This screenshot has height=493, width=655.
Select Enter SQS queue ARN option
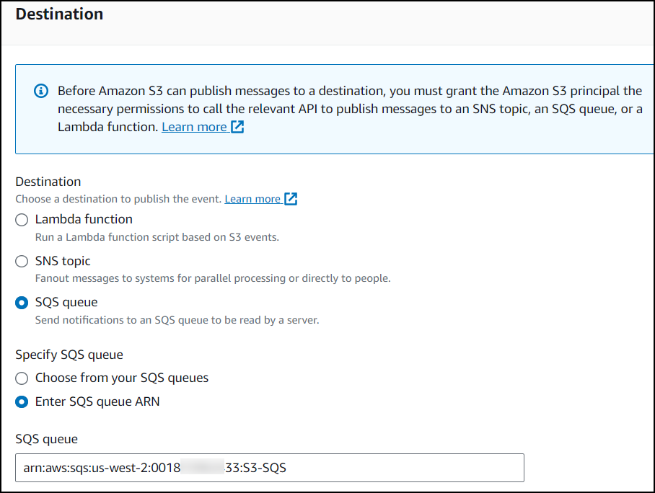pyautogui.click(x=22, y=402)
